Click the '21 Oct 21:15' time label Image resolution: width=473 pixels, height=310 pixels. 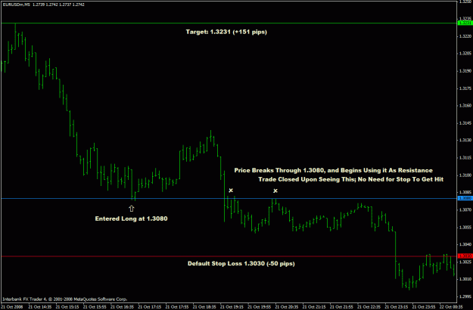pyautogui.click(x=314, y=307)
